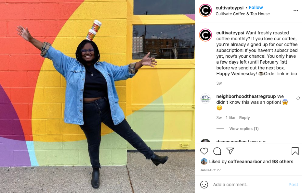Viewport: 302px width, 193px height.
Task: Follow the cultivateypsi account
Action: (x=256, y=7)
